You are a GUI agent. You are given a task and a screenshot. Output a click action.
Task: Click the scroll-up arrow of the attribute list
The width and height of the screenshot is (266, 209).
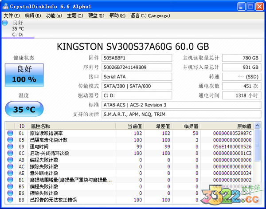(x=257, y=126)
